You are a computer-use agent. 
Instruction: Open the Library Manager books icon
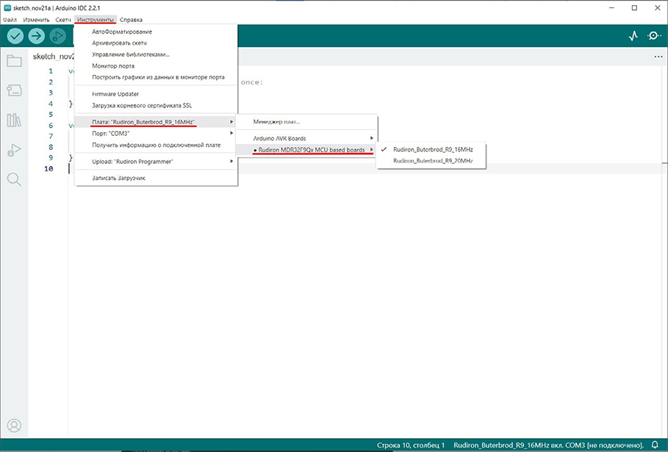point(14,120)
